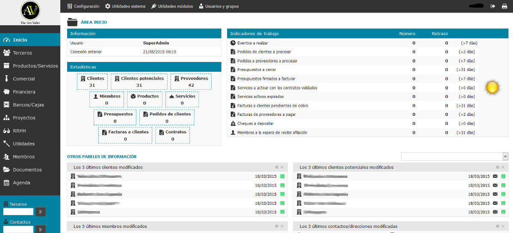Close the últimos clientes potenciales modificados panel
513x233 pixels.
[503, 167]
